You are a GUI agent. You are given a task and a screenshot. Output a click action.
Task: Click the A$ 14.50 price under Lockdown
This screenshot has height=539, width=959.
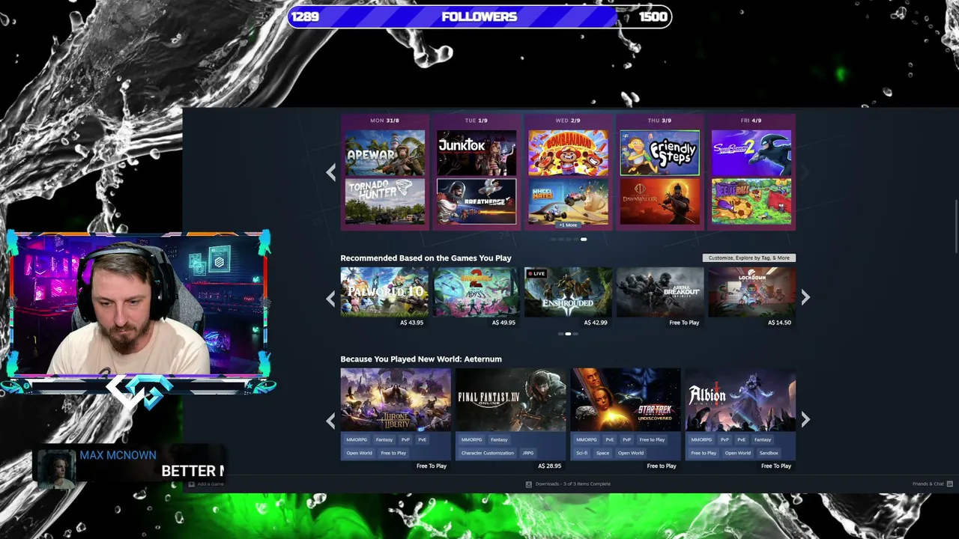coord(779,323)
